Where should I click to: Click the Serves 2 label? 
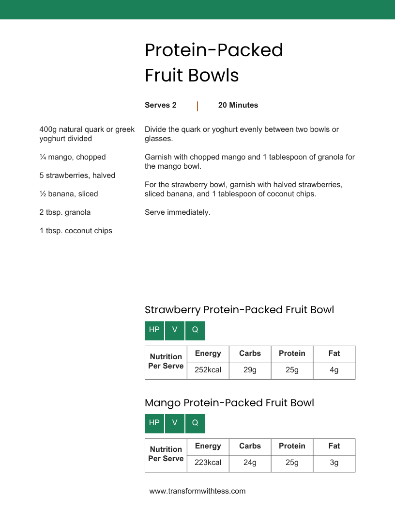coord(161,105)
